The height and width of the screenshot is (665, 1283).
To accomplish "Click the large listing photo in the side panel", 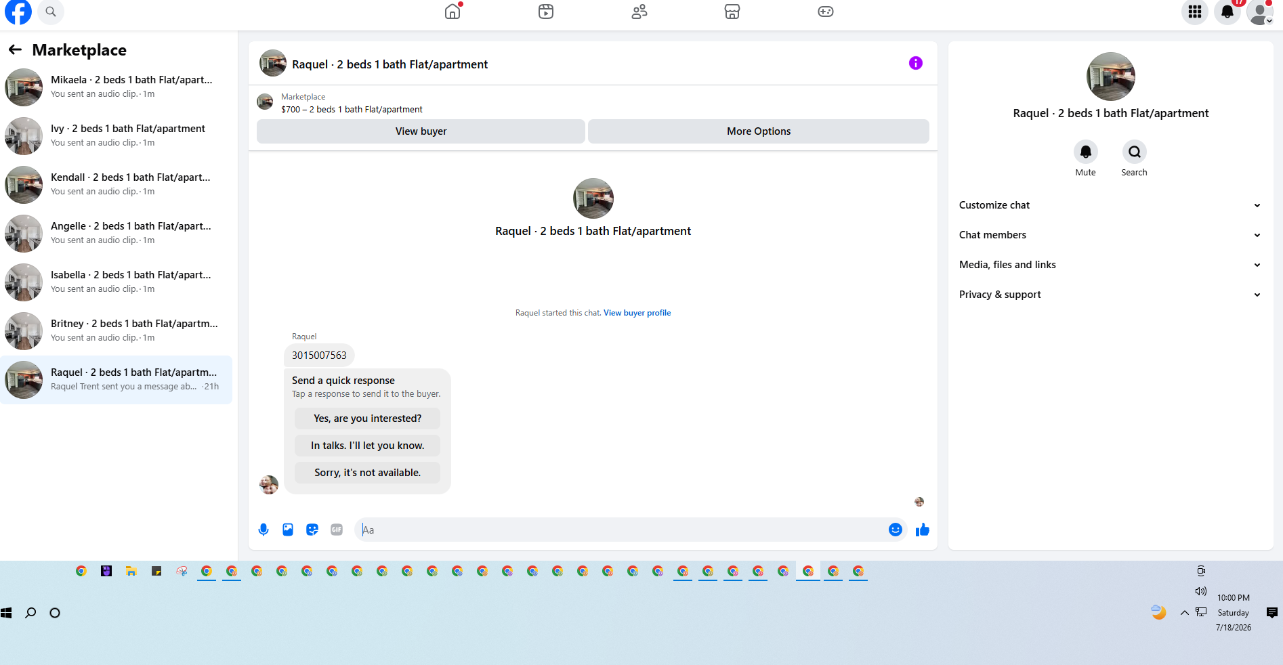I will click(1111, 77).
